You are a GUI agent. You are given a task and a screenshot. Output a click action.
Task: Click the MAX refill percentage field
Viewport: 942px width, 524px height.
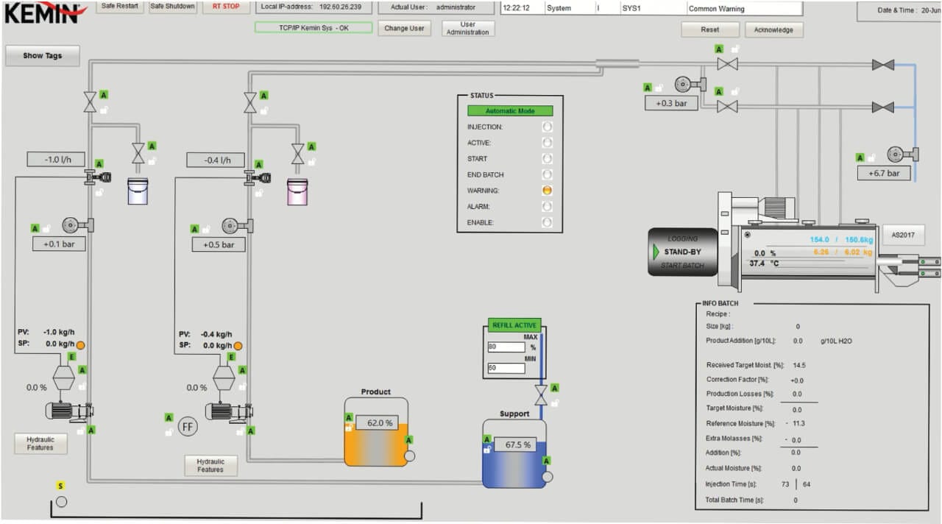[x=506, y=347]
